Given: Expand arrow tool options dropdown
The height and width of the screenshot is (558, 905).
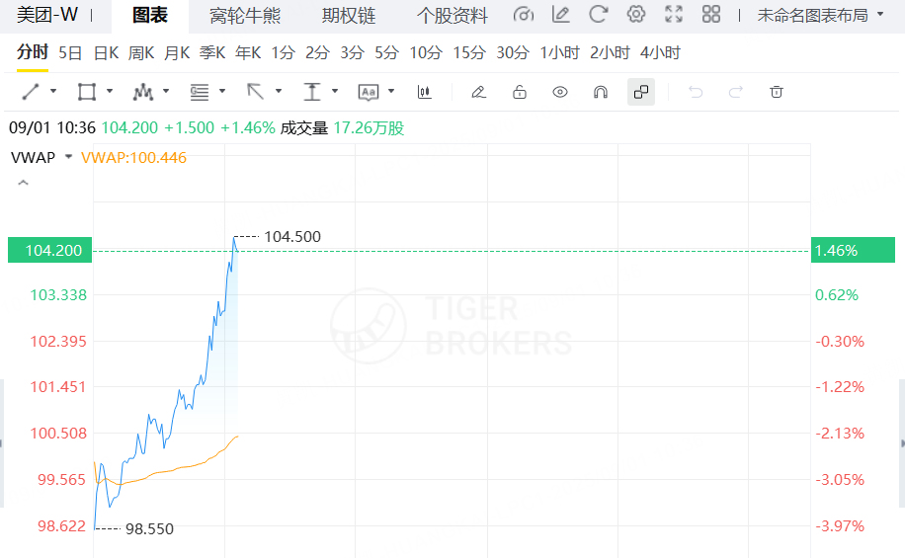Looking at the screenshot, I should (279, 91).
